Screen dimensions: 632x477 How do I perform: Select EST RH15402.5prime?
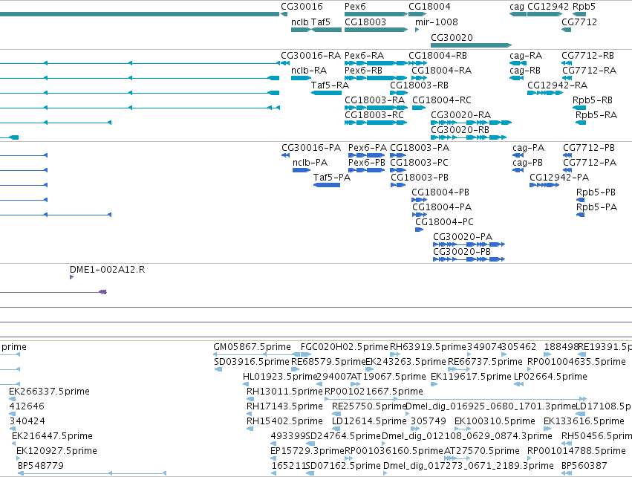tap(250, 429)
